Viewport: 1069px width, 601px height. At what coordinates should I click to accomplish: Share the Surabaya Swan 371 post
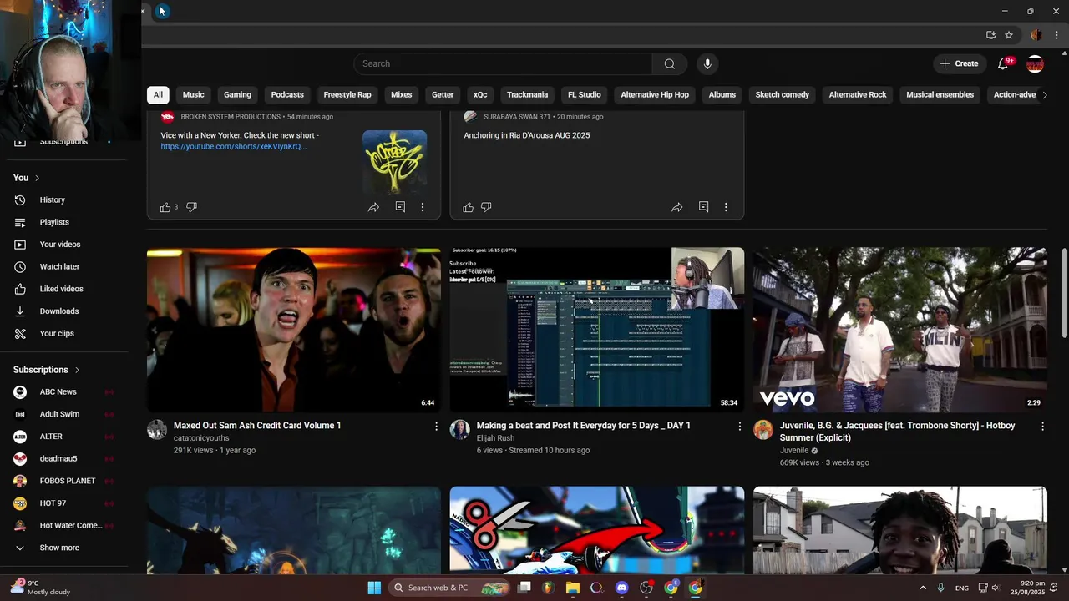click(676, 207)
